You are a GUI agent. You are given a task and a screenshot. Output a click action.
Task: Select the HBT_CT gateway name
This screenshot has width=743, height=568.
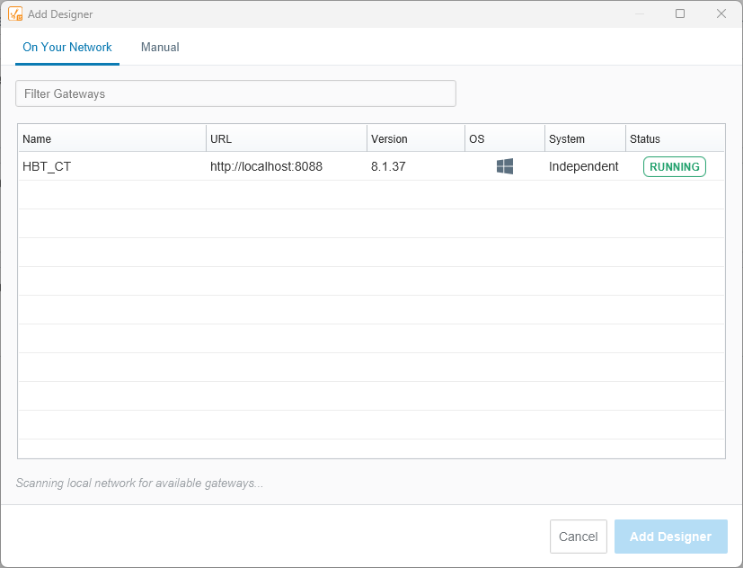pos(47,166)
